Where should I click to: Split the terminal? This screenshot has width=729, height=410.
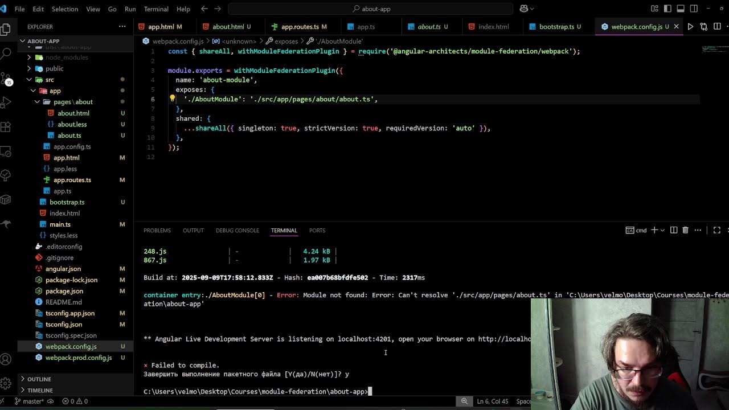(674, 230)
